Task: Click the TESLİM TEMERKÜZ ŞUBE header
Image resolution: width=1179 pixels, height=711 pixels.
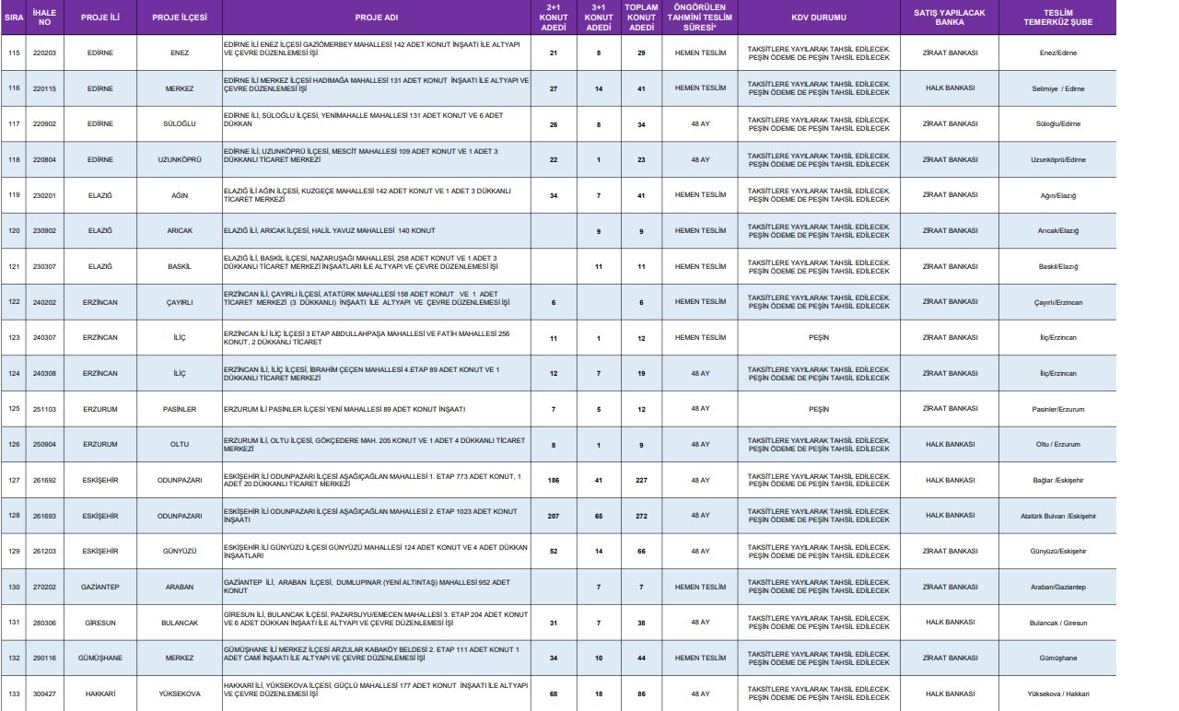Action: coord(1057,17)
